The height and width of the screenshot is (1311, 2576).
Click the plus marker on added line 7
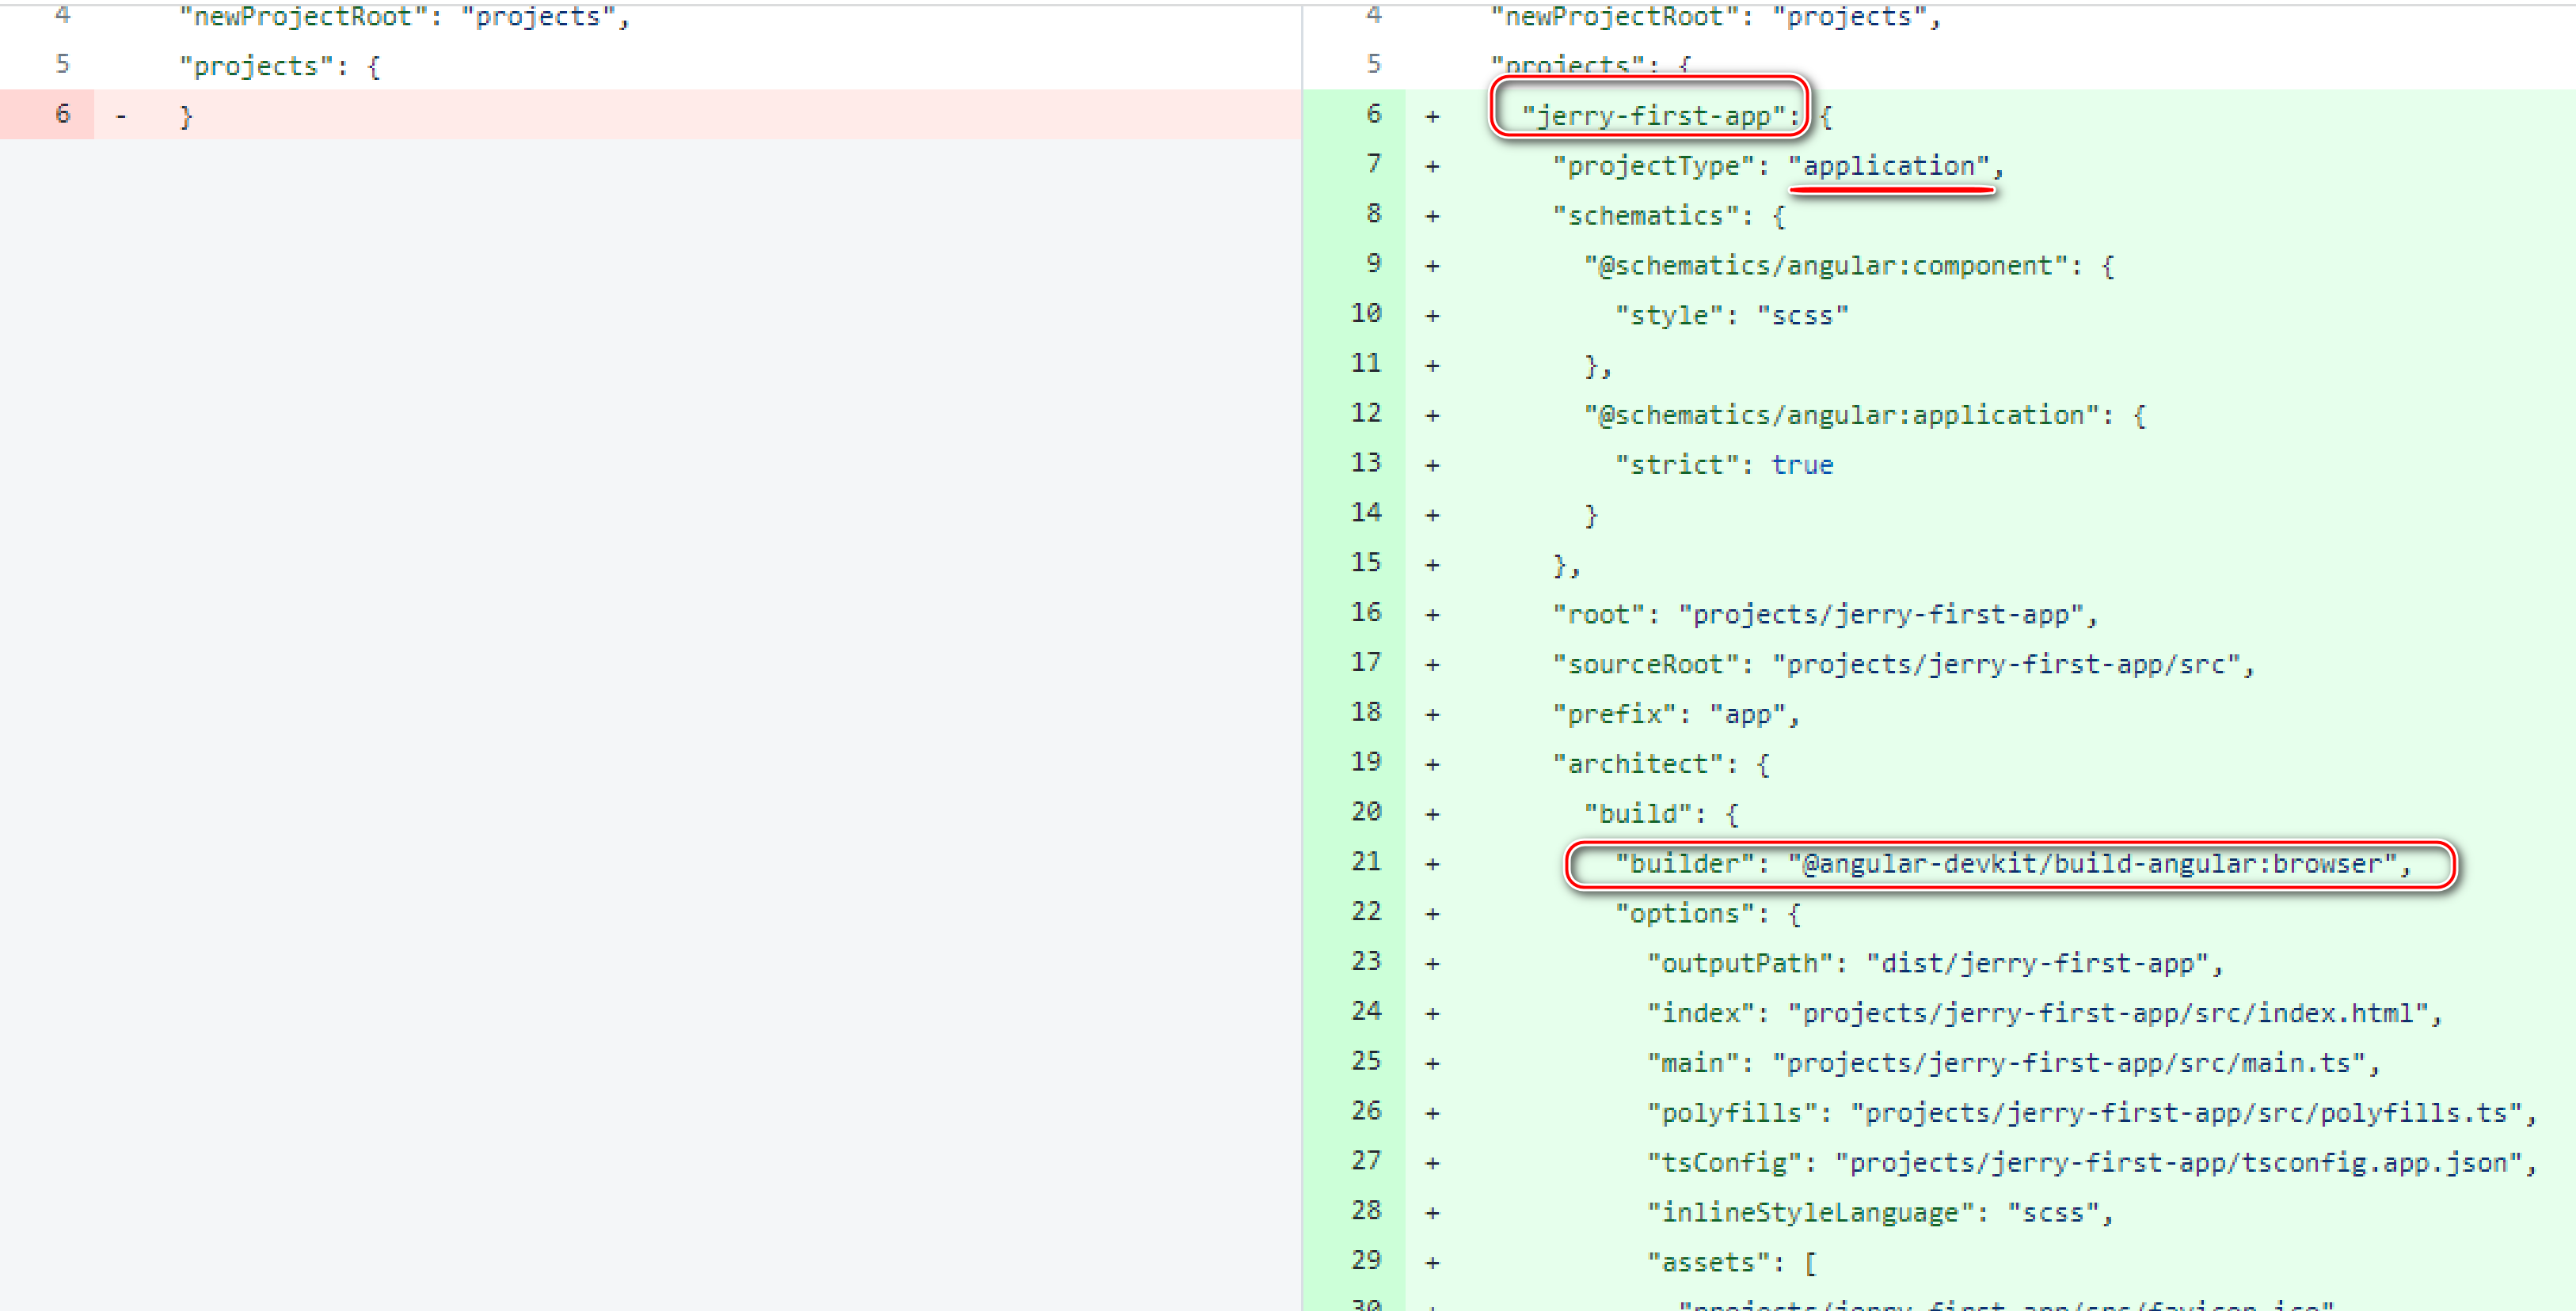click(x=1432, y=166)
